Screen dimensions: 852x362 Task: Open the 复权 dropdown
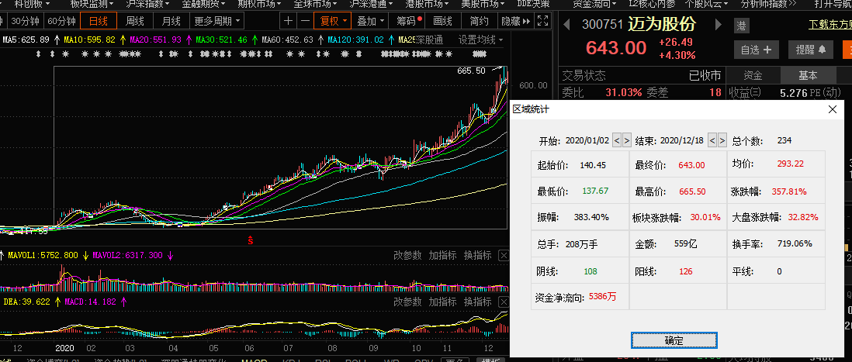click(334, 21)
